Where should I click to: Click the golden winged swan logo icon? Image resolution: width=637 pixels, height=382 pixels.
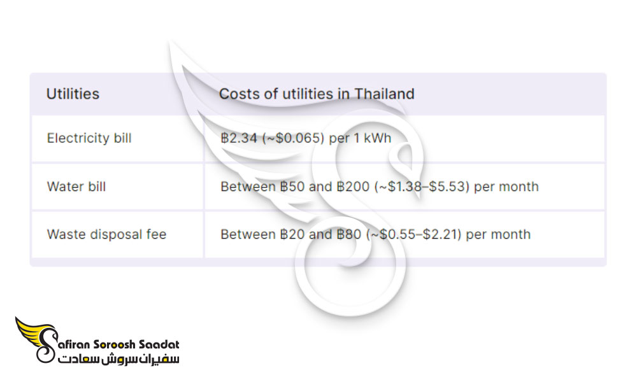pos(36,339)
